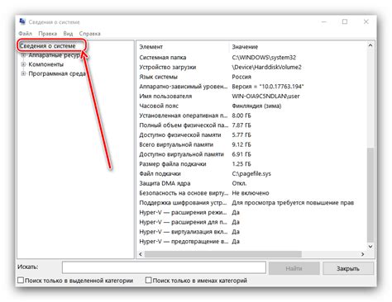Click the Искать search field

pyautogui.click(x=164, y=267)
